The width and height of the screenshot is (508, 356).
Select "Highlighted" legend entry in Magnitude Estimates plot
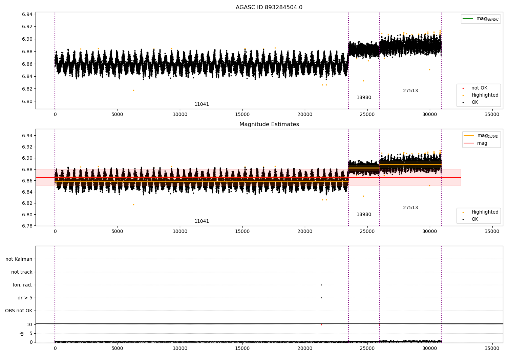coord(485,212)
